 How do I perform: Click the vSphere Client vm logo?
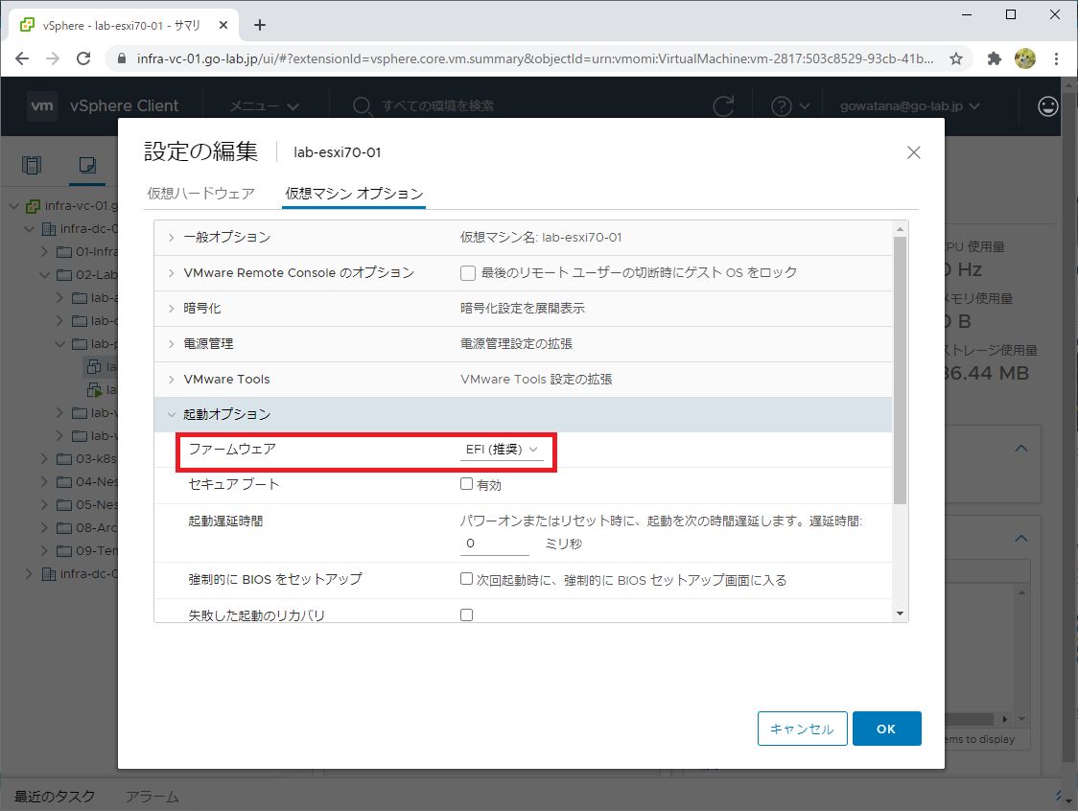click(42, 105)
